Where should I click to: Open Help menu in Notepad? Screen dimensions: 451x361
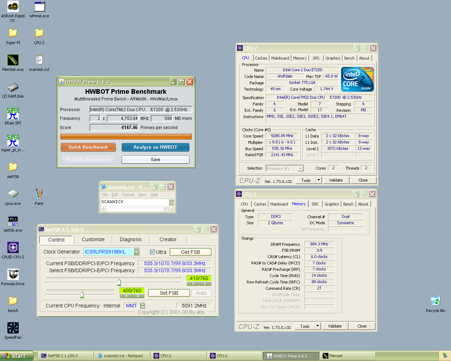pos(154,195)
